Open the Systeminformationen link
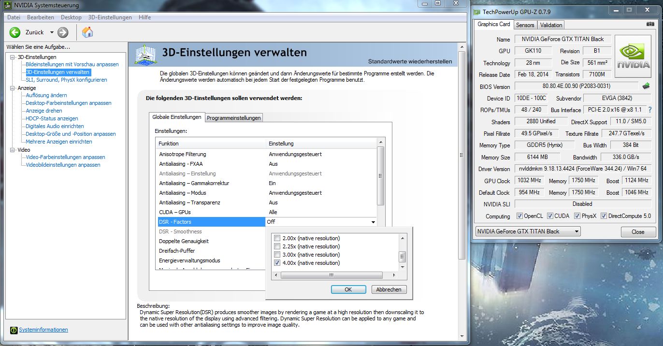 click(43, 330)
